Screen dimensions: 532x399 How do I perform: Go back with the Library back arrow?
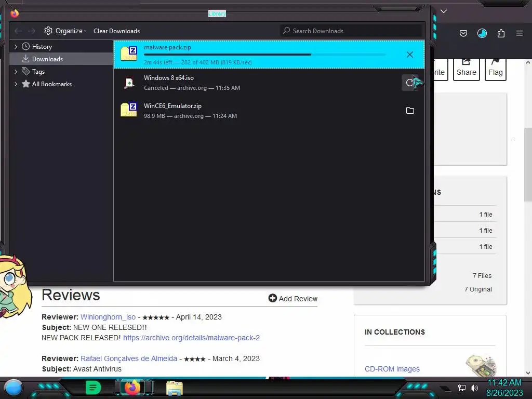18,31
